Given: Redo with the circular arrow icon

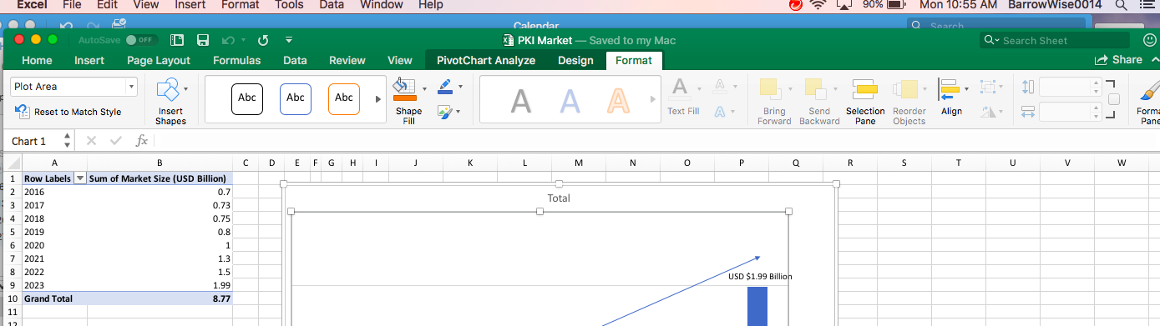Looking at the screenshot, I should point(263,40).
